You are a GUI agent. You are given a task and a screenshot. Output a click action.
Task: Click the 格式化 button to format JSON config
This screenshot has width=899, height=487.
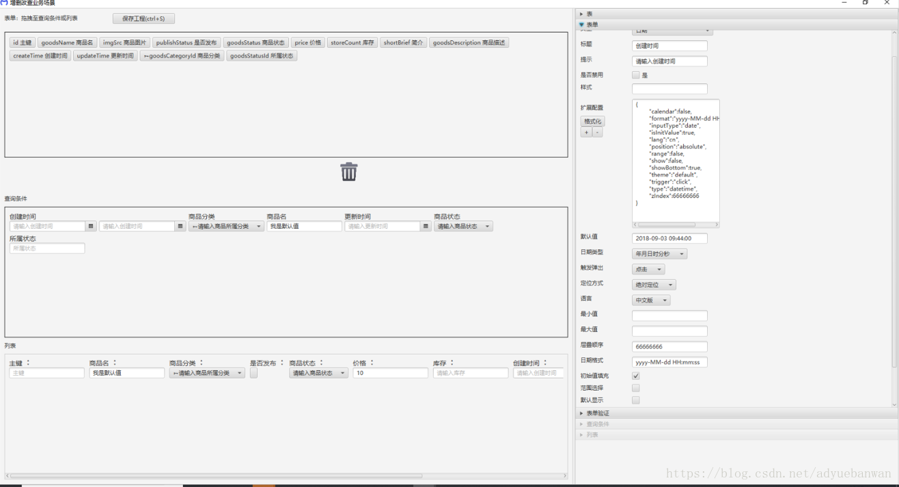point(592,121)
